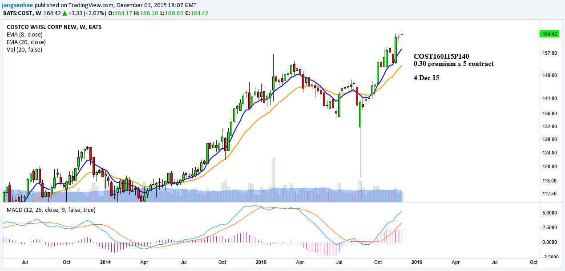Click the 157.00 price axis label

(x=549, y=53)
